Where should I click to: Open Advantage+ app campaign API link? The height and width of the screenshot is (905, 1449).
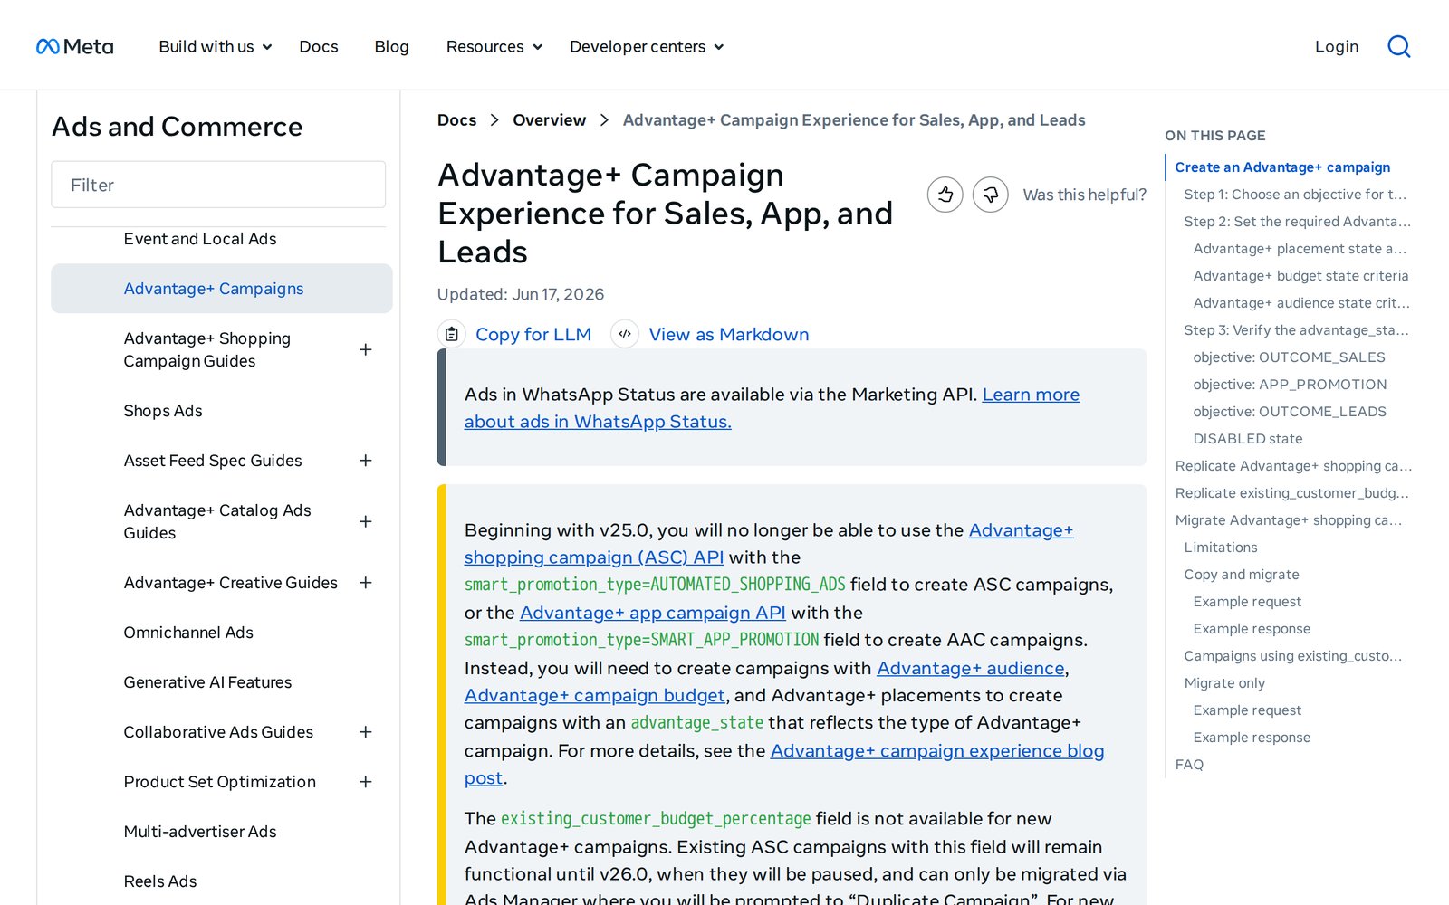(653, 613)
